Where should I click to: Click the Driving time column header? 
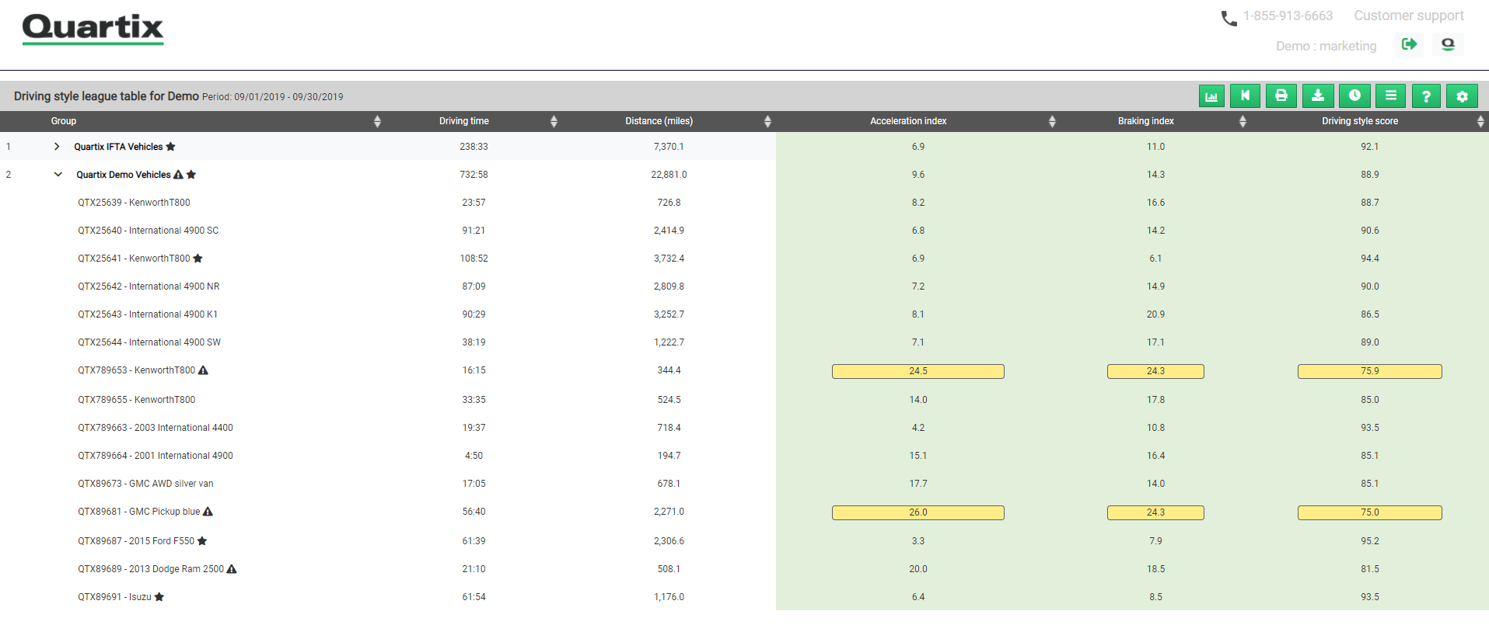(464, 121)
